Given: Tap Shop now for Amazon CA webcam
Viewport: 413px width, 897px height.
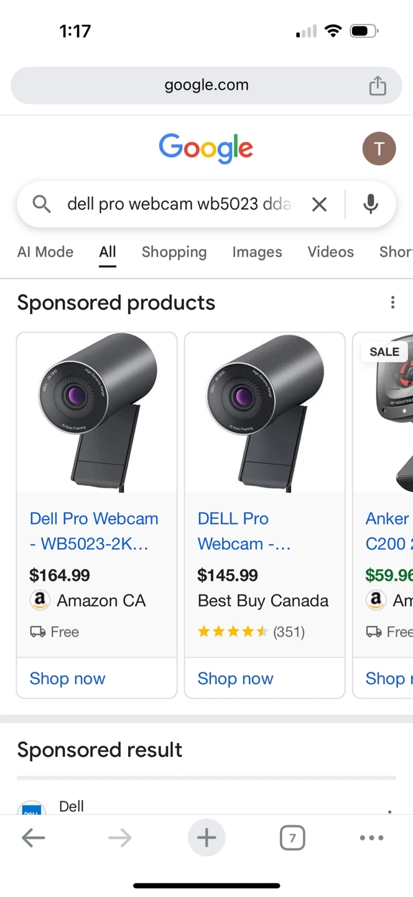Looking at the screenshot, I should click(x=68, y=678).
